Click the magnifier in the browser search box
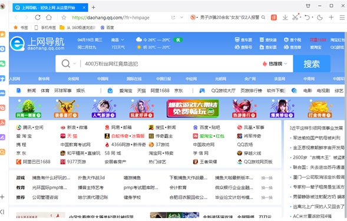 click(x=263, y=17)
